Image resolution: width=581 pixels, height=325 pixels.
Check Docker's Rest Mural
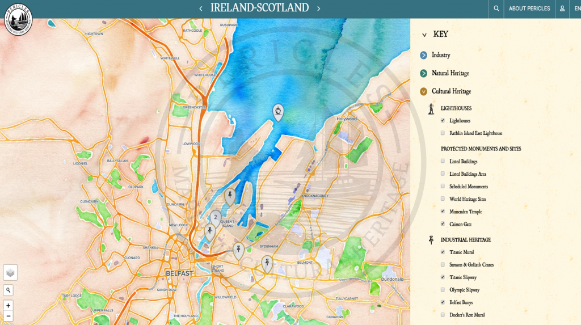coord(443,315)
